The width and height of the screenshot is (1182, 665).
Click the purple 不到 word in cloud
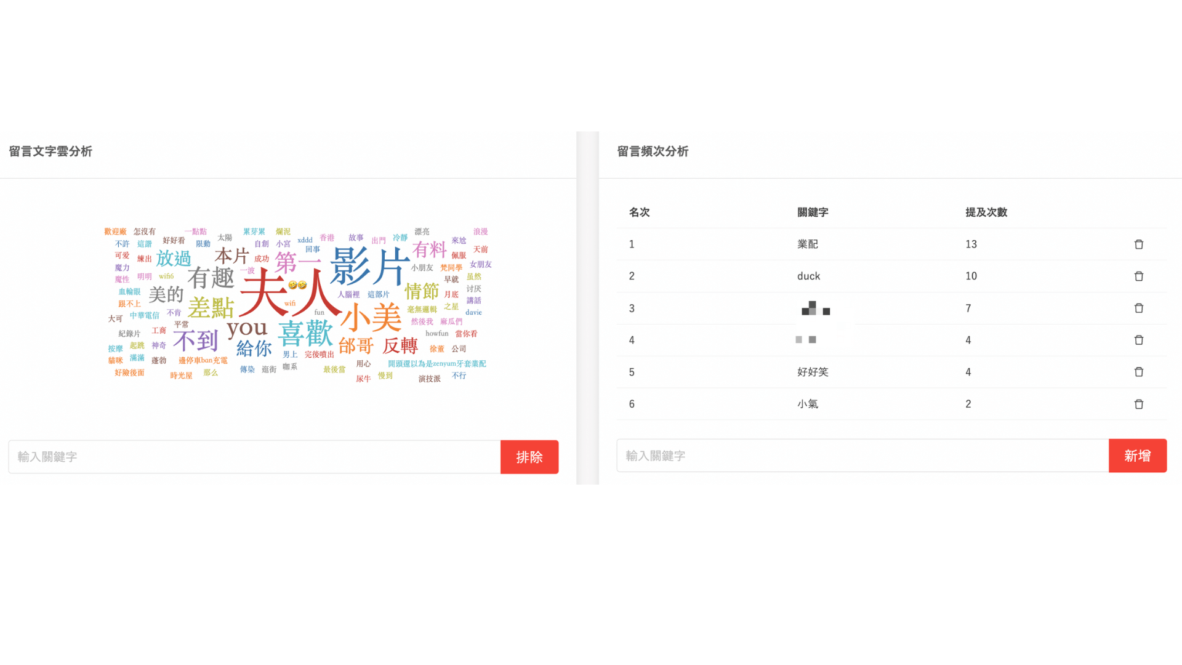point(196,341)
